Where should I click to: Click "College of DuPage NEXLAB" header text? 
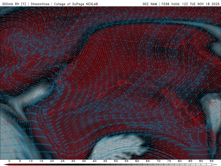[x=76, y=4]
